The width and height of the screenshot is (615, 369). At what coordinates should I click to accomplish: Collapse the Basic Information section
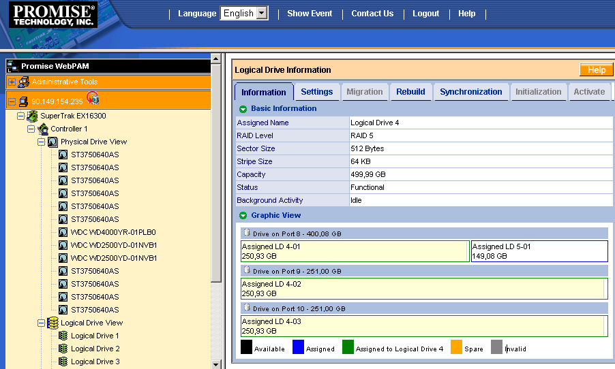243,109
